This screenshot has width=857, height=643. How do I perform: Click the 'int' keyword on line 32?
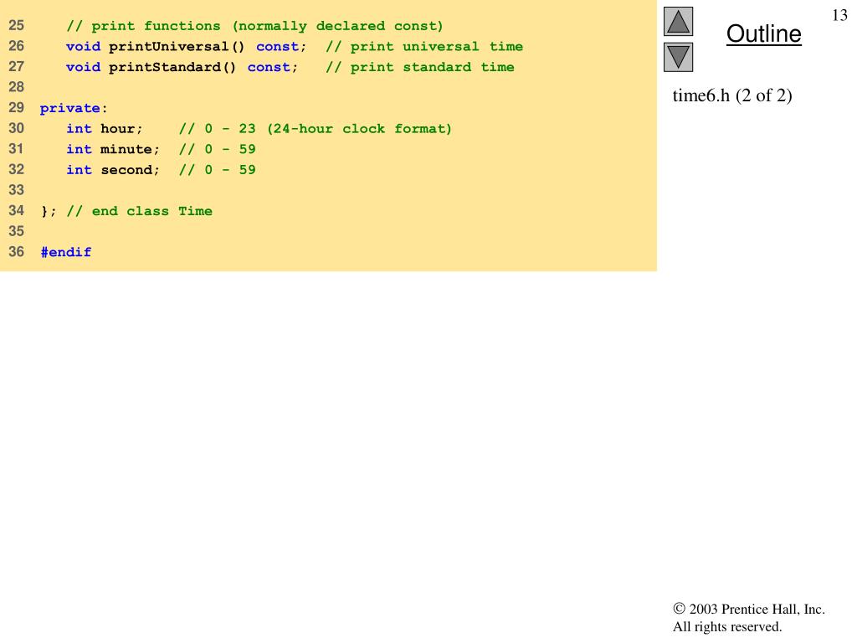(x=79, y=170)
